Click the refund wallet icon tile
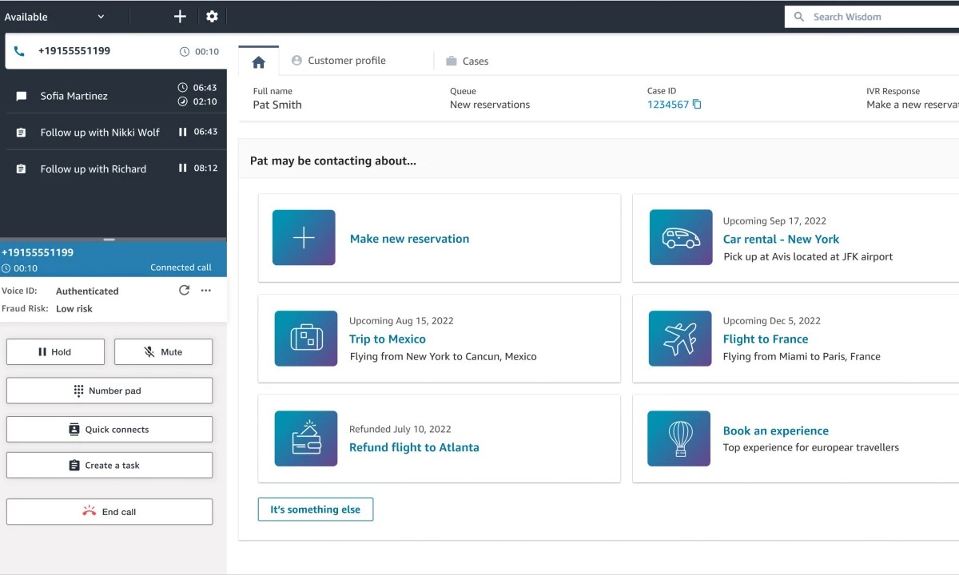The height and width of the screenshot is (575, 959). 306,438
